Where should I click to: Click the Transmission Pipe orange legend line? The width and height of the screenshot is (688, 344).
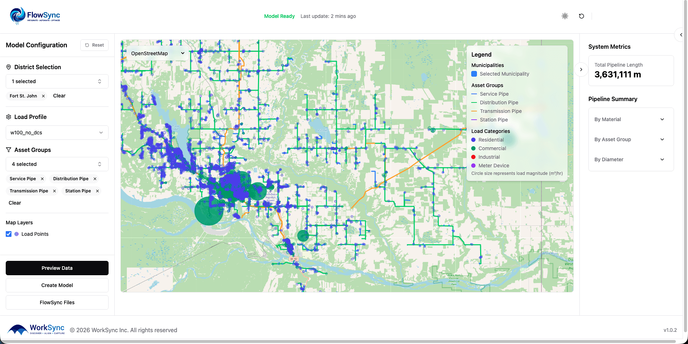474,111
